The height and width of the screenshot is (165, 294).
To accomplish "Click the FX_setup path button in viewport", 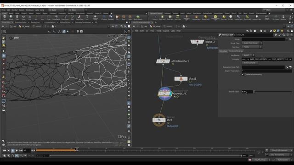I will click(24, 27).
